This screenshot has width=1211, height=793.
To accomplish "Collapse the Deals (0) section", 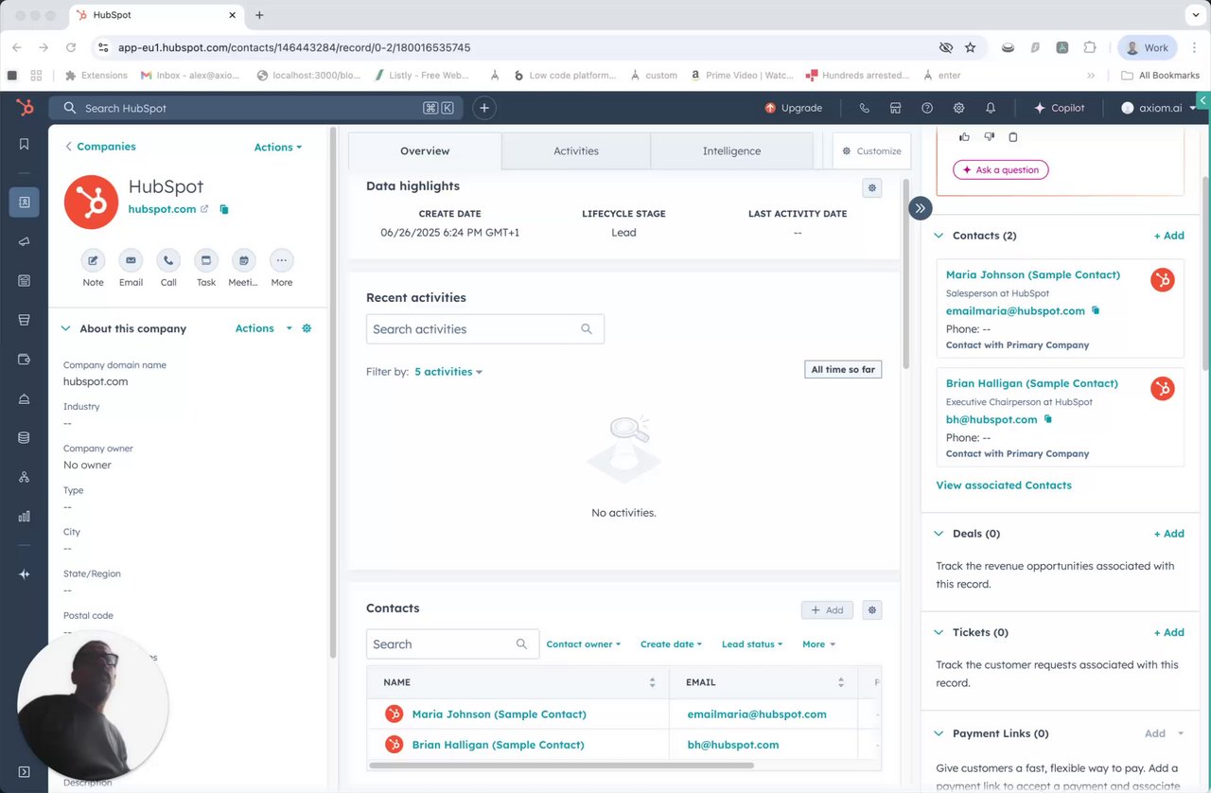I will click(939, 534).
